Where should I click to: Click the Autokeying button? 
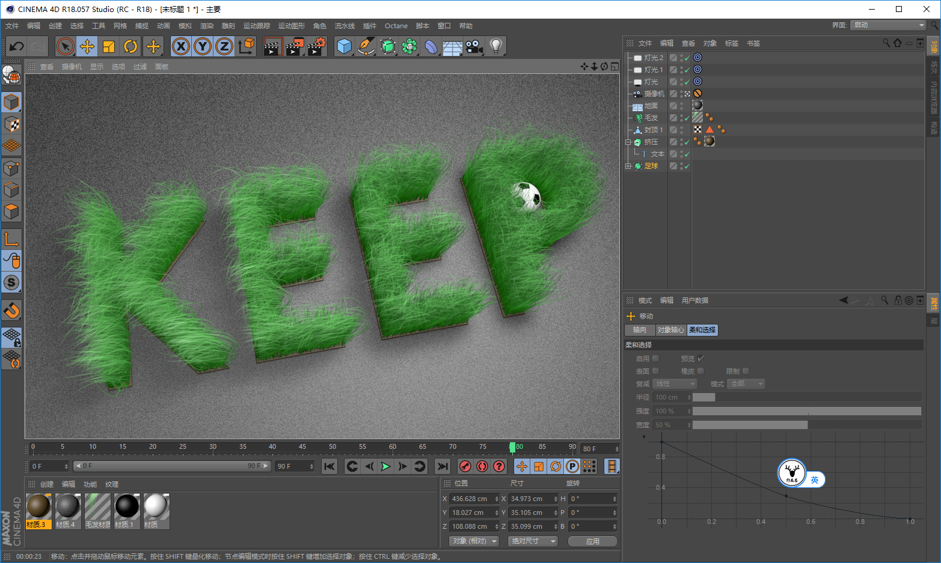(x=482, y=466)
